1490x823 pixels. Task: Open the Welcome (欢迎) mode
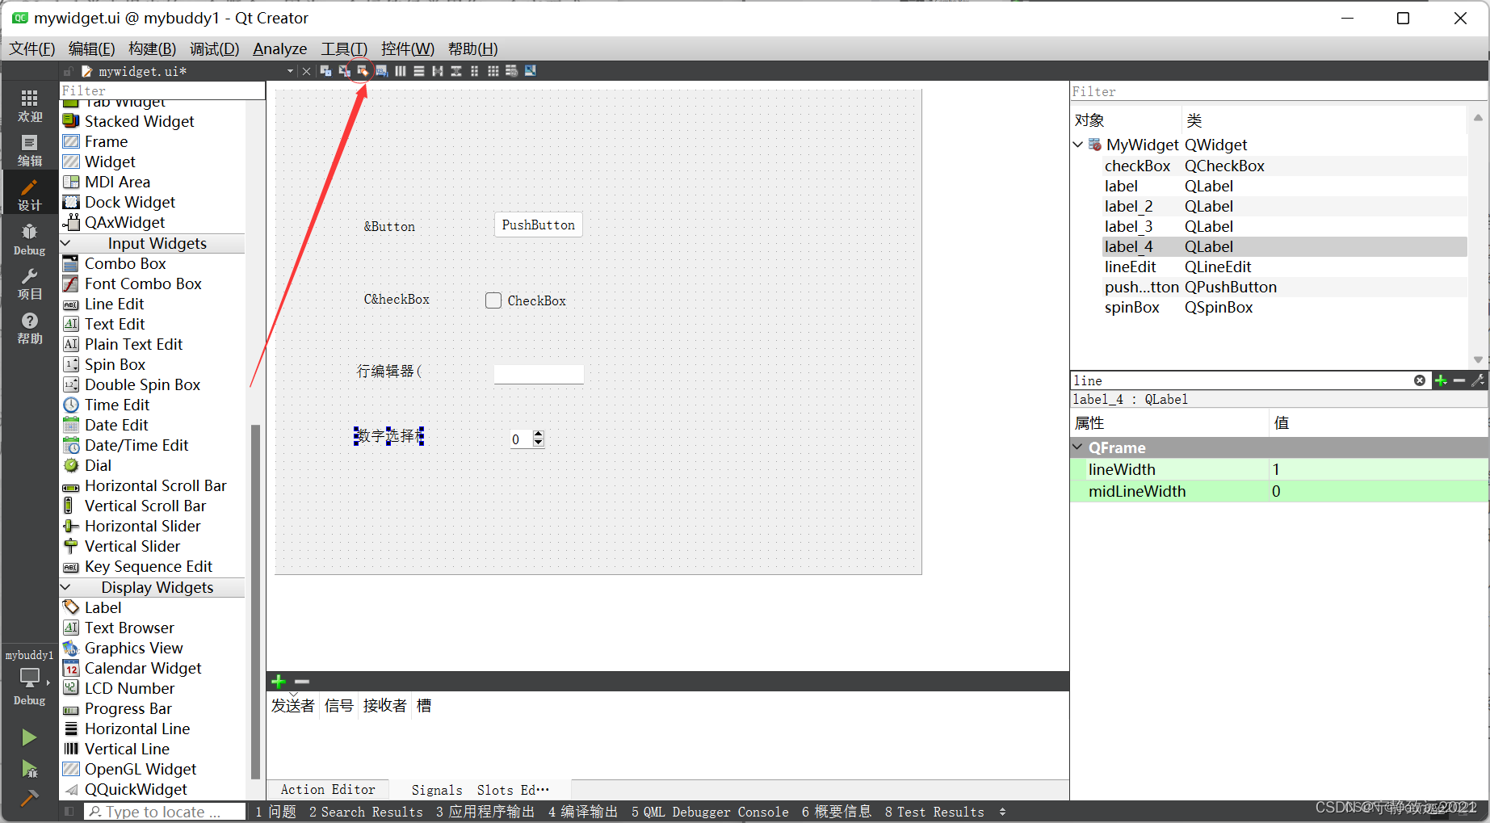coord(30,106)
